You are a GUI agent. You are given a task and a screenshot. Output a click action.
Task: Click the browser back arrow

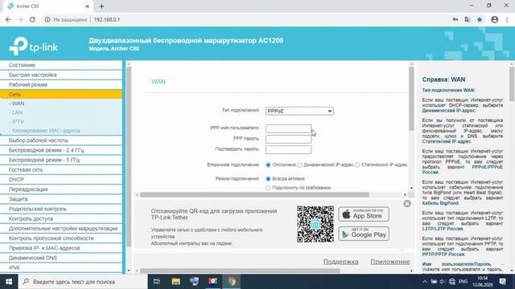(8, 19)
